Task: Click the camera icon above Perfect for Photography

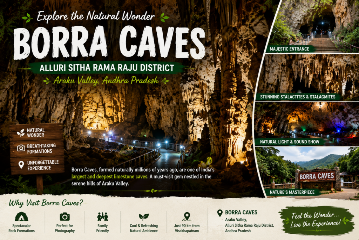Action: tap(65, 216)
